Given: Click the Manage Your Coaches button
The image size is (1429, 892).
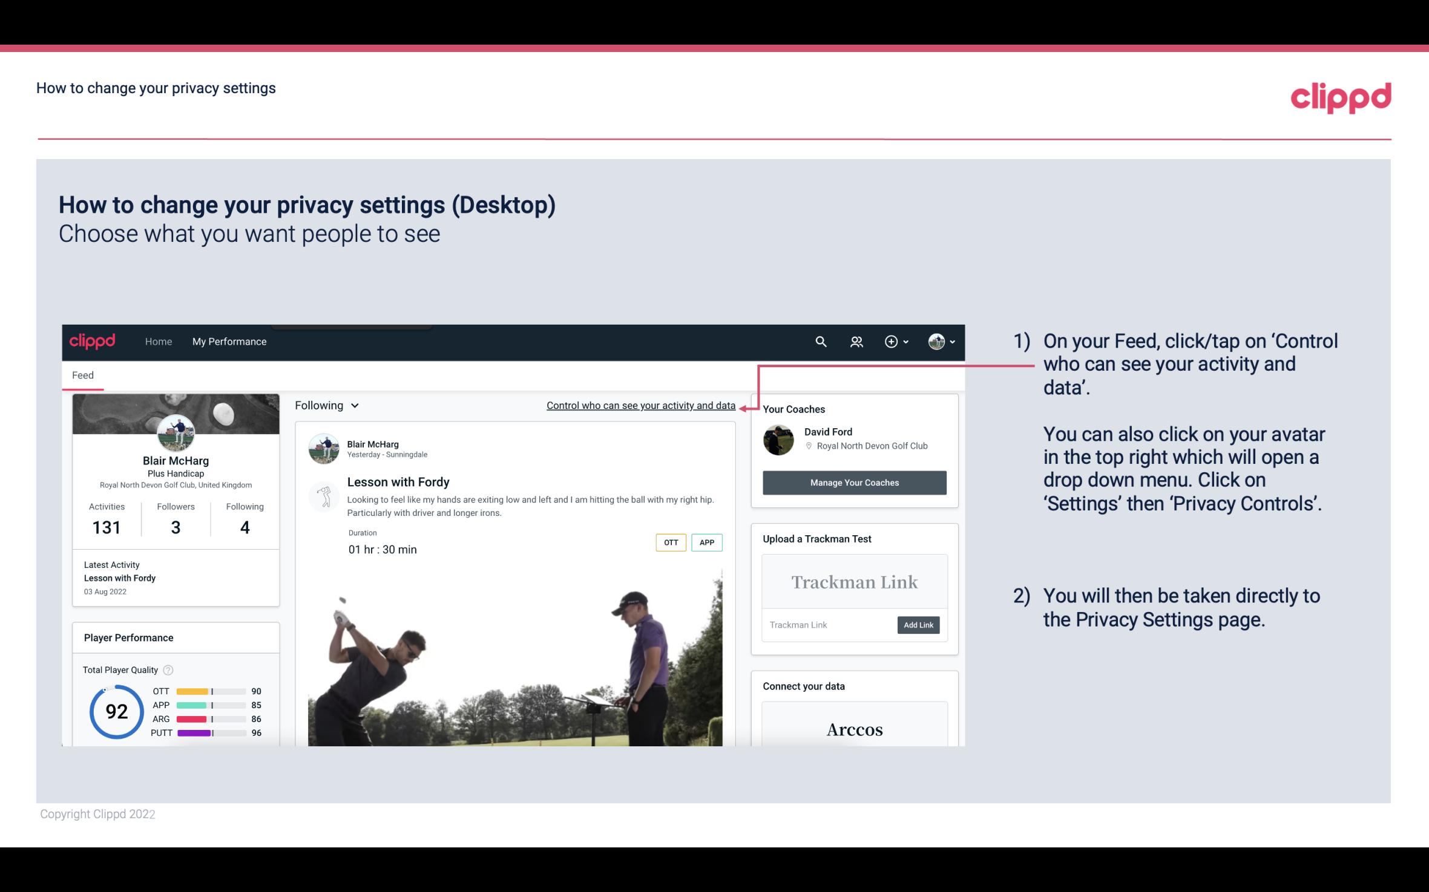Looking at the screenshot, I should tap(855, 482).
